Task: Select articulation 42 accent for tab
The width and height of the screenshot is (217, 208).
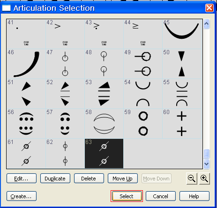Action: [65, 34]
